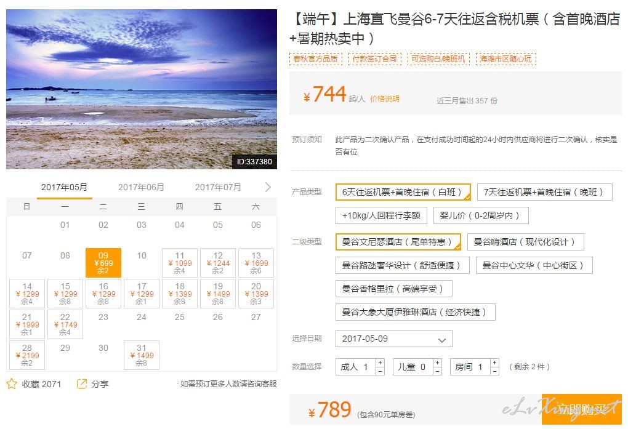Select May 22 priced ¥1749
The image size is (628, 429).
tap(65, 324)
